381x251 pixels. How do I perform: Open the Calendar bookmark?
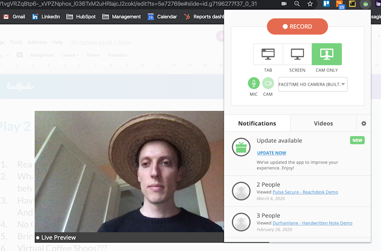click(162, 17)
